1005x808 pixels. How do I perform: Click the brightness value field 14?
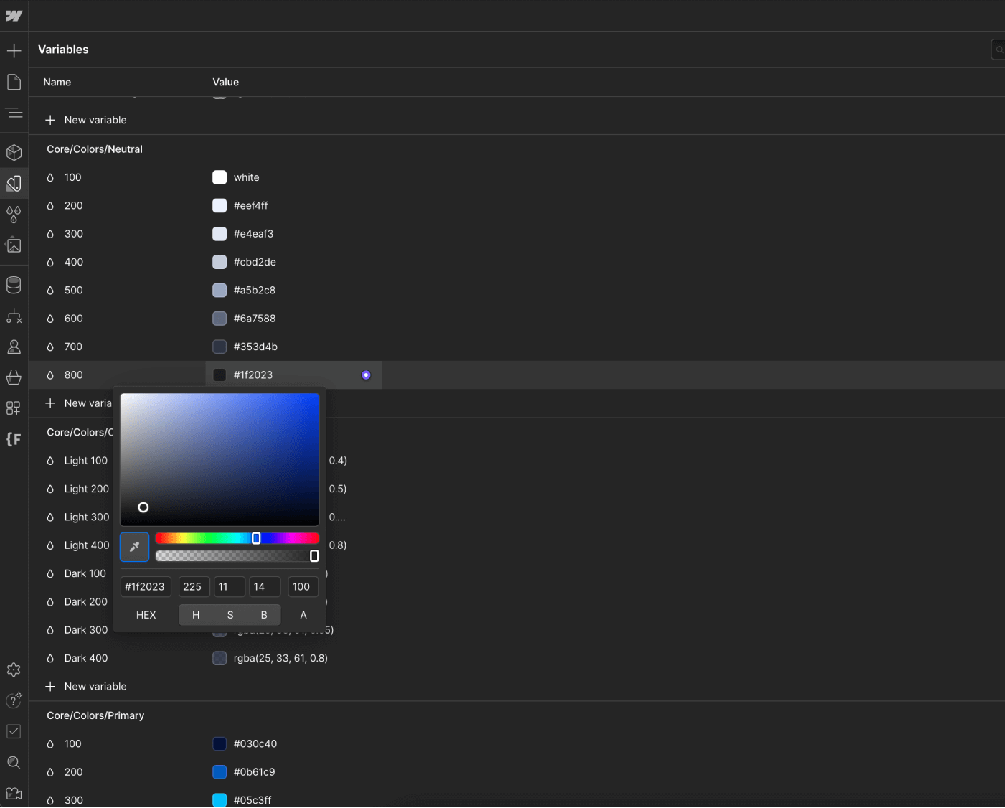[265, 587]
